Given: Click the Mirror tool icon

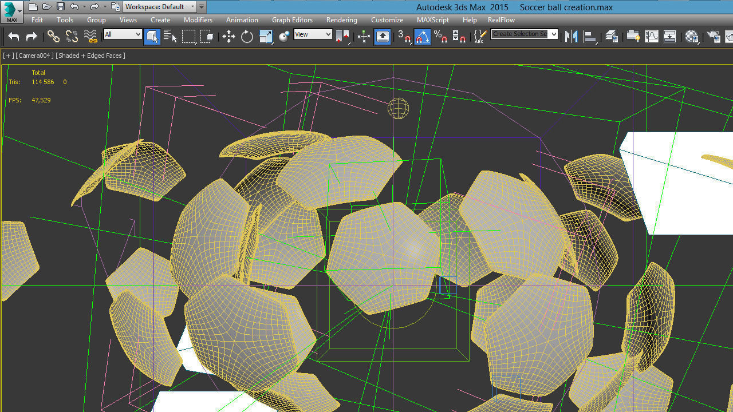Looking at the screenshot, I should [x=571, y=37].
